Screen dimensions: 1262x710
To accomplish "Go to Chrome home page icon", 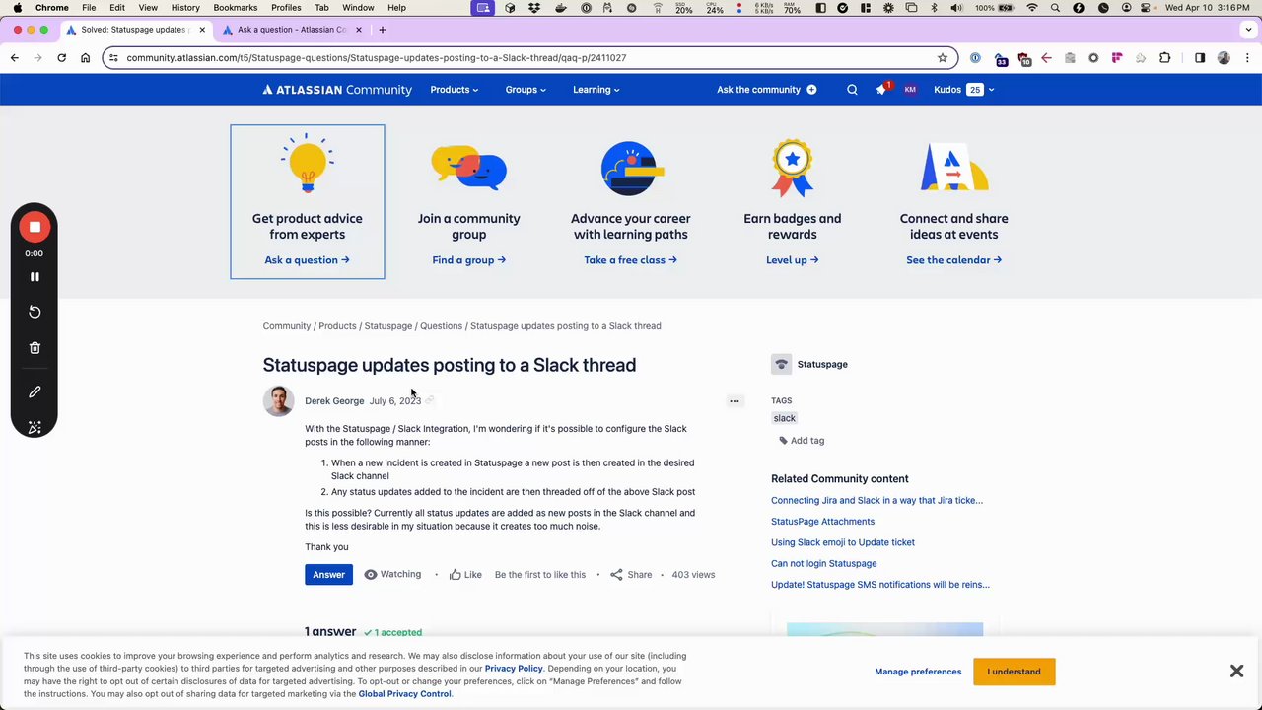I will point(85,58).
